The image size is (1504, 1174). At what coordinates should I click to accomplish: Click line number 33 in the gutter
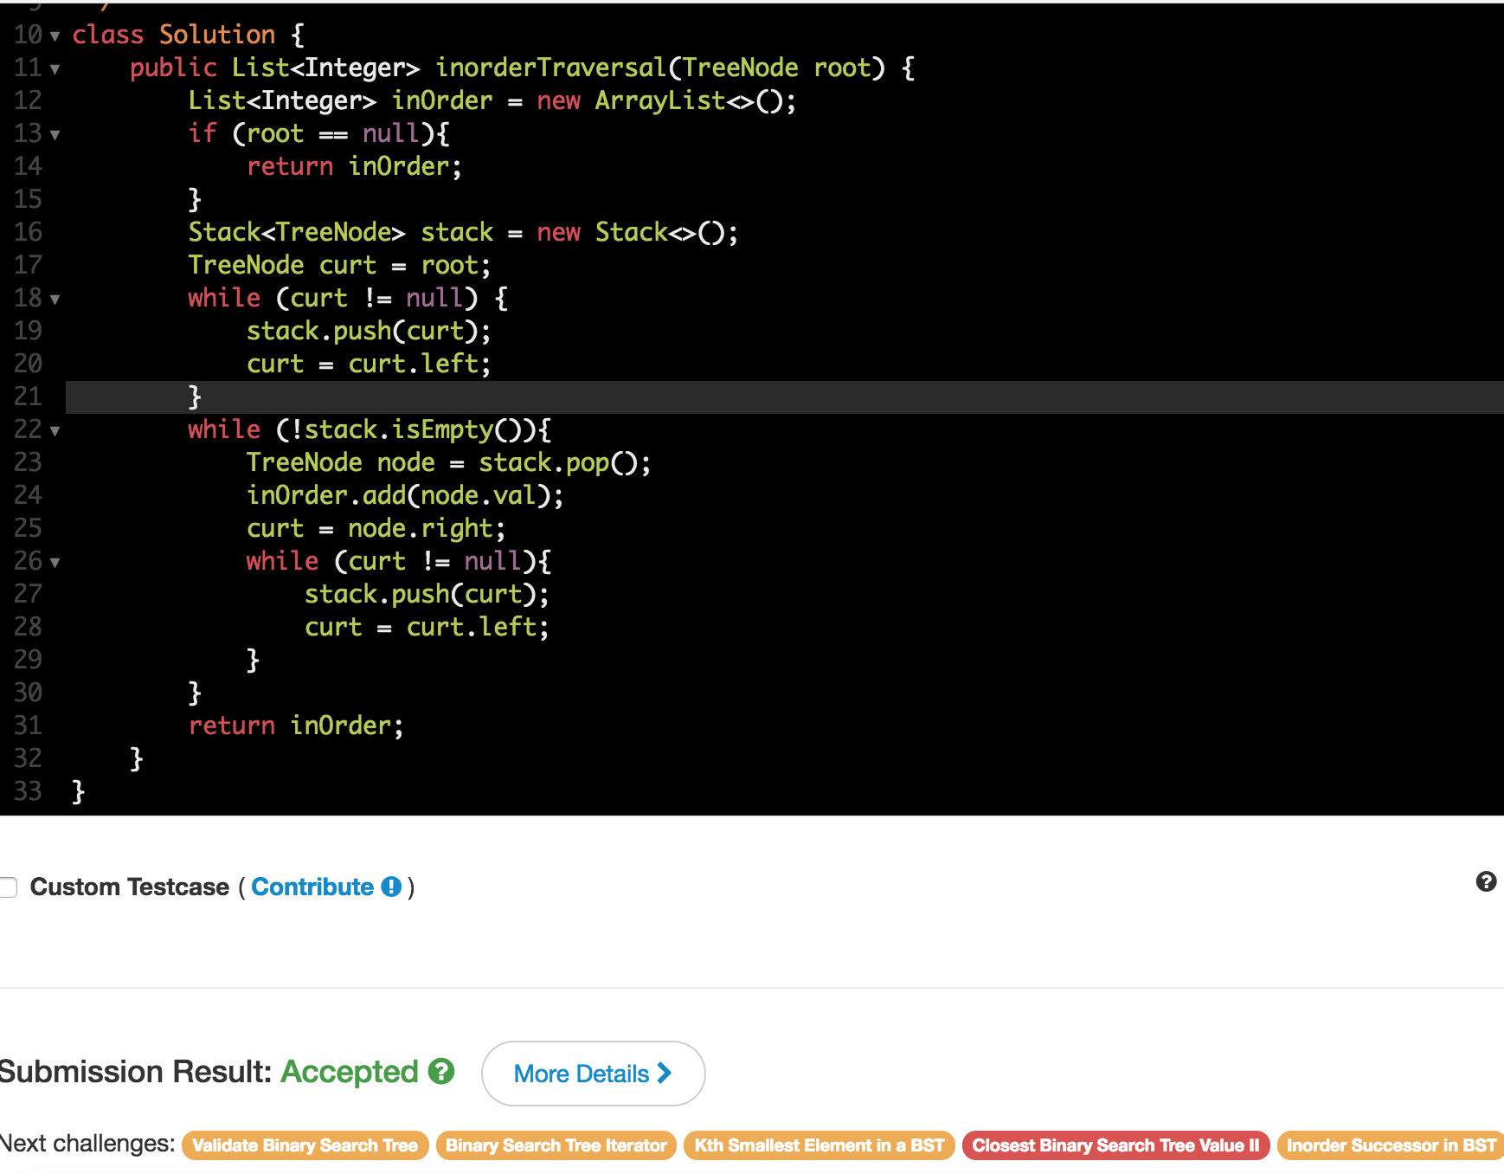(28, 791)
